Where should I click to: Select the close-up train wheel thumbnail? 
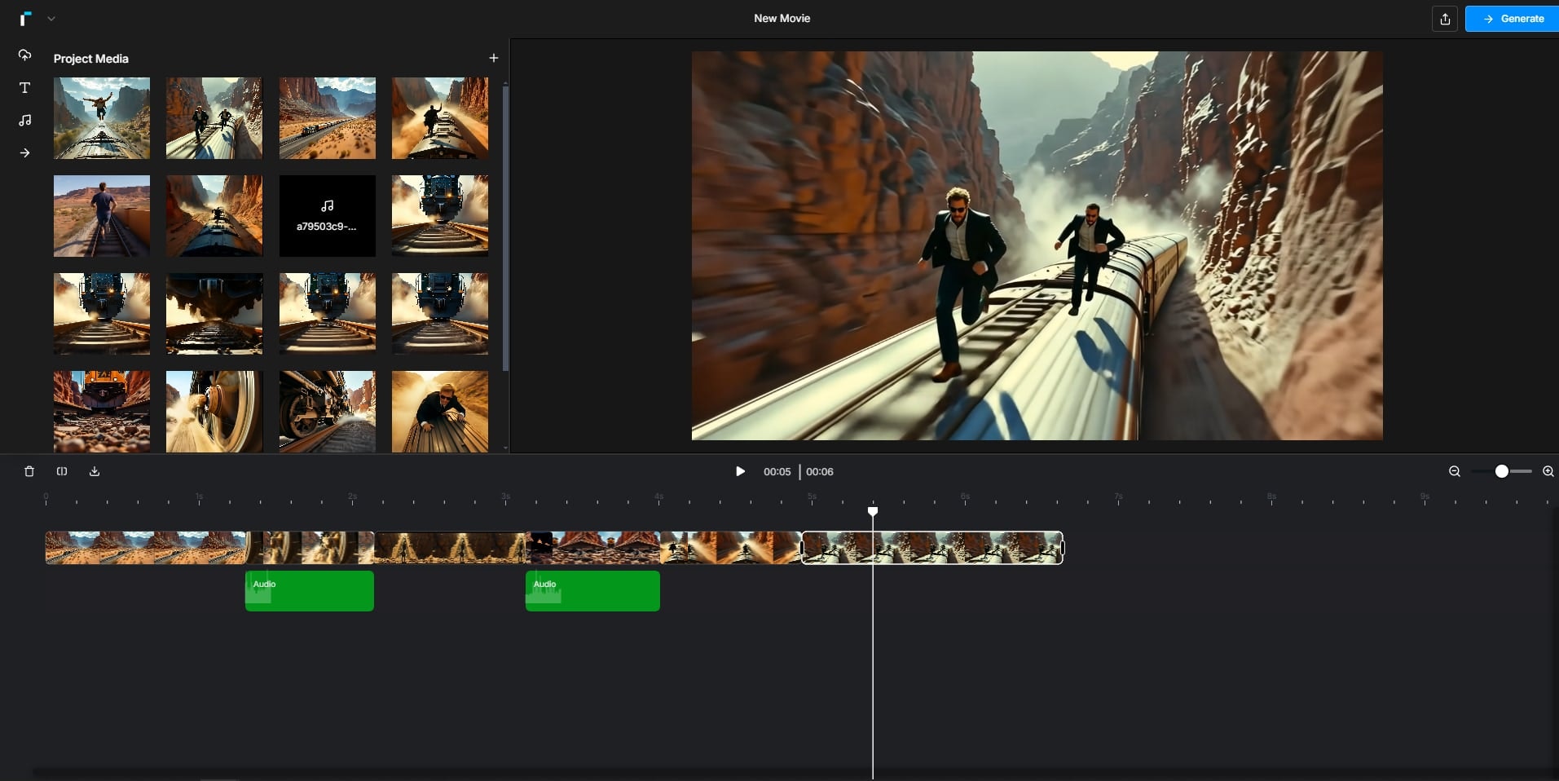point(214,412)
